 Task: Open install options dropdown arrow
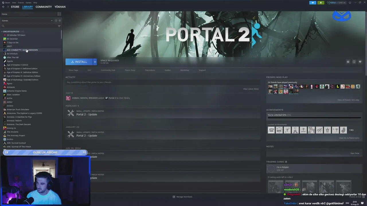[95, 62]
